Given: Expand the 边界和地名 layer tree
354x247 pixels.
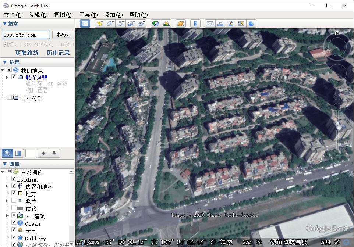Looking at the screenshot, I should (x=7, y=186).
